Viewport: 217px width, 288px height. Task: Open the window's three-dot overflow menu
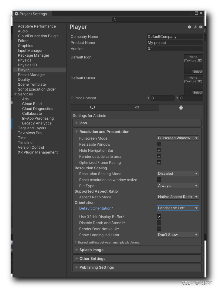[x=191, y=13]
